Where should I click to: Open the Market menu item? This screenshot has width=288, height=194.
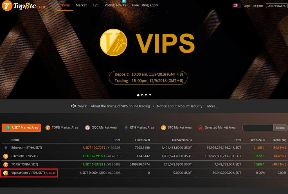81,5
